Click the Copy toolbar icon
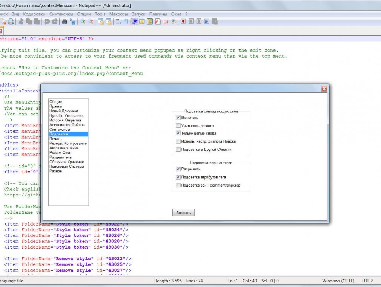381x287 pixels. (x=29, y=21)
